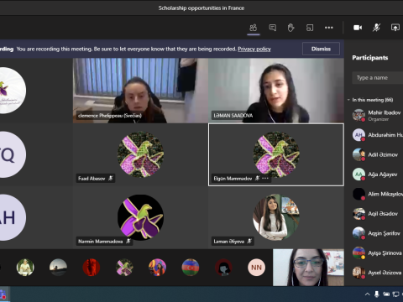Toggle the Show participants pane icon
The height and width of the screenshot is (302, 403).
(254, 28)
